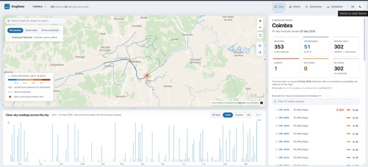
Task: Set chart range to 1 year
Action: click(x=228, y=115)
